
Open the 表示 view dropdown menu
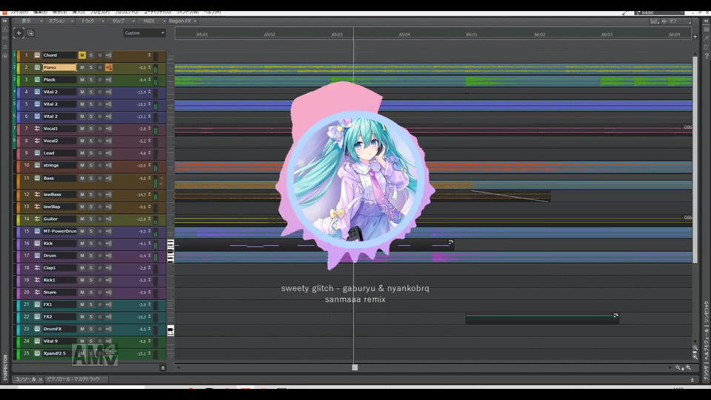click(29, 21)
